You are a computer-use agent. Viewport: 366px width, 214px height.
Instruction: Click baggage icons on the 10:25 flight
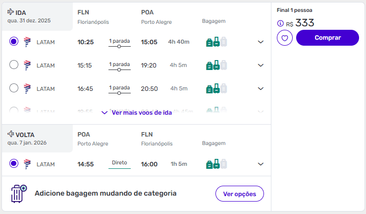pos(216,42)
